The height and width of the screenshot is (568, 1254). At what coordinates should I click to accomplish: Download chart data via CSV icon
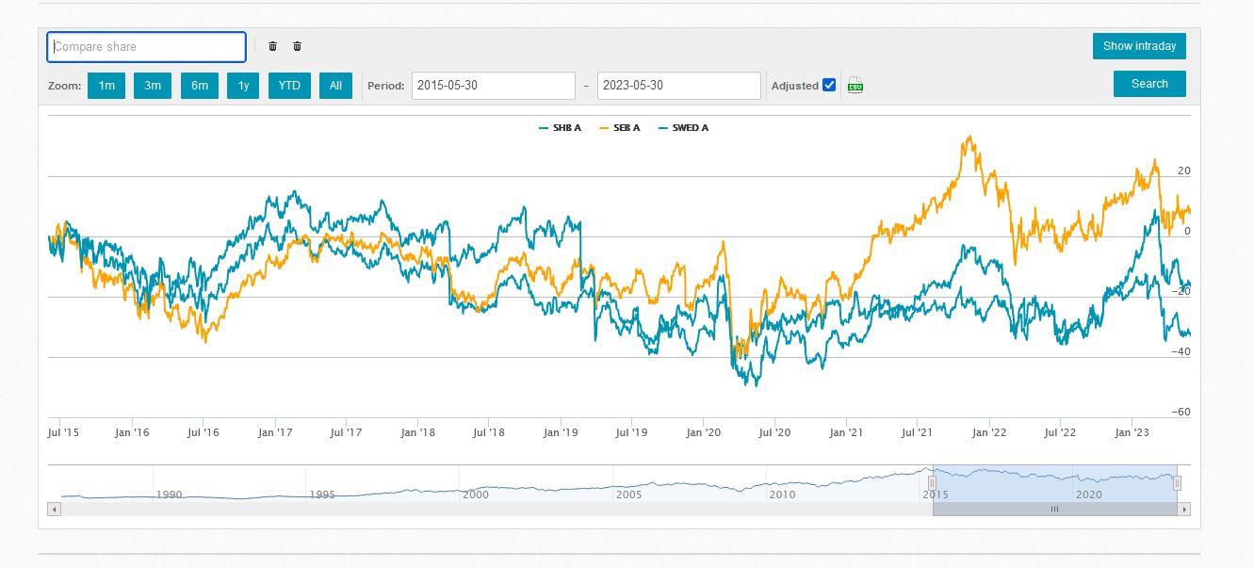click(x=855, y=86)
